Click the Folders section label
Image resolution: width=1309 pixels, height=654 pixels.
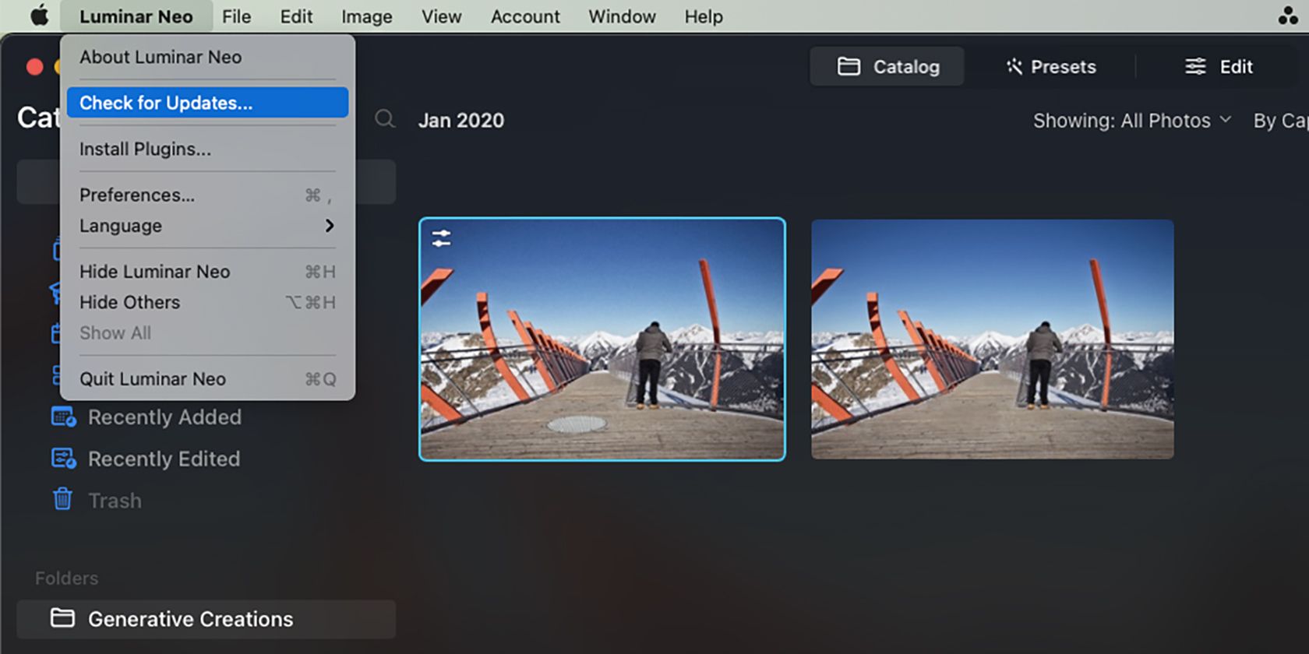point(67,578)
